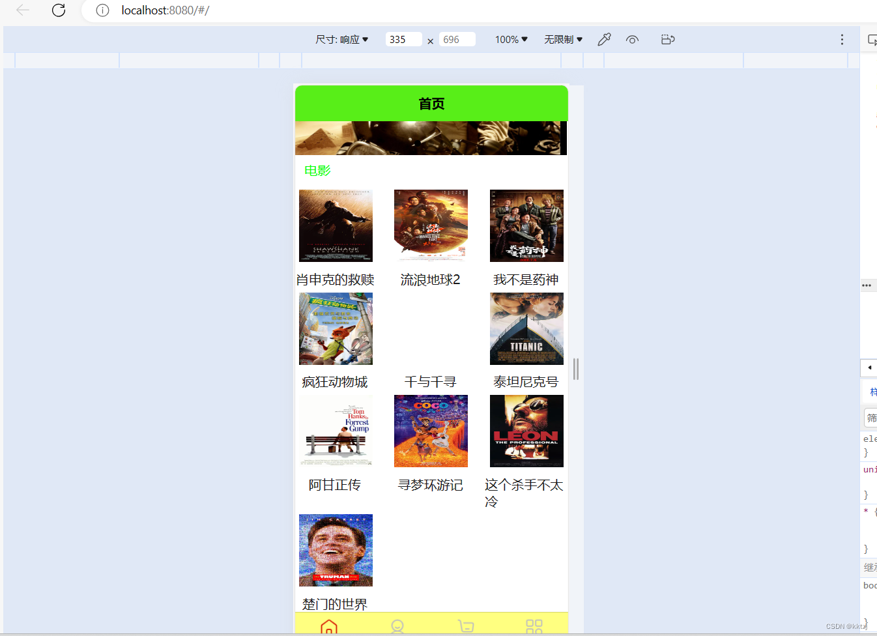Open the three-dot device toolbar options
Viewport: 877px width, 636px height.
[842, 40]
